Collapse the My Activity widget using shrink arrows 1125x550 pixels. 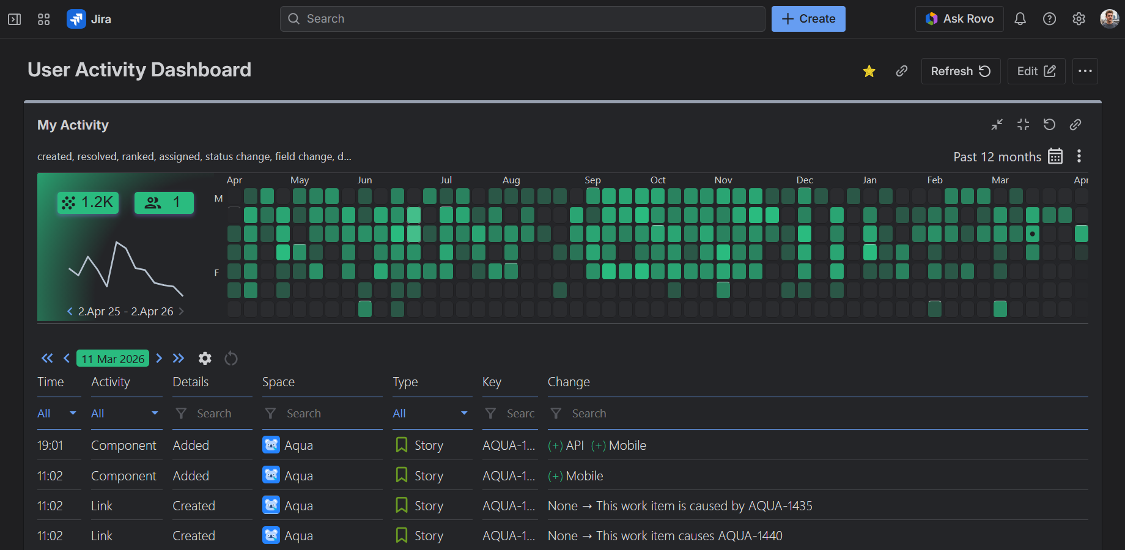[997, 125]
